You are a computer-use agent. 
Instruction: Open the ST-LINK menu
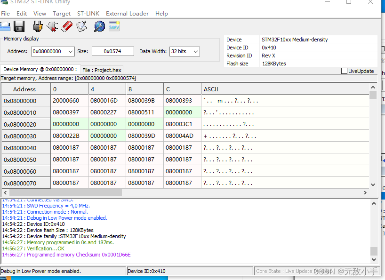88,14
